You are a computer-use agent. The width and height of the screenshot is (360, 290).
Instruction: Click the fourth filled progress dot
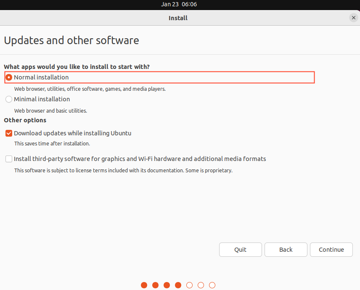178,285
